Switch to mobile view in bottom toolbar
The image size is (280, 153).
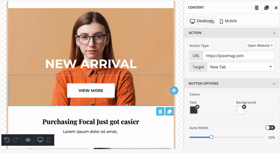pos(49,140)
